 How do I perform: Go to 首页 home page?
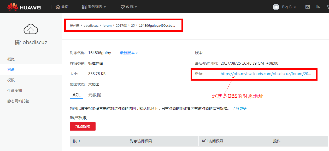62,7
